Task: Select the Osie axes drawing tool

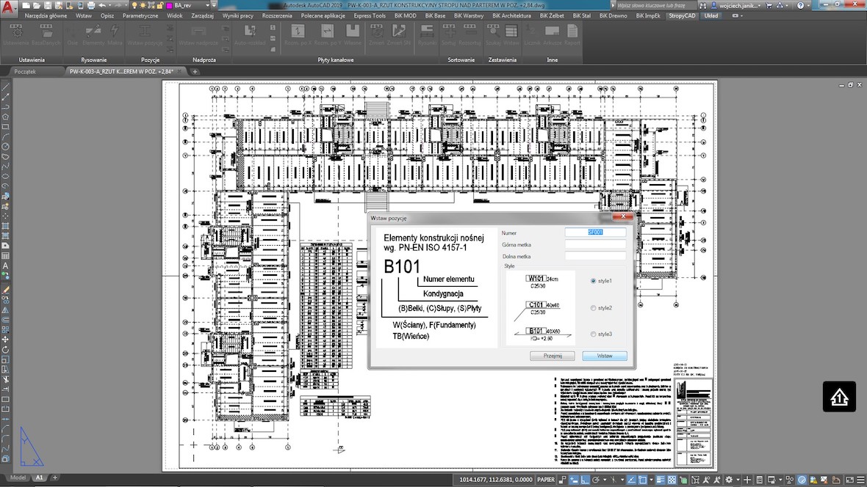Action: pos(73,34)
